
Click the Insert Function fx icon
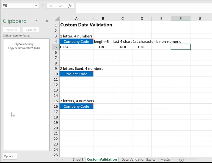[x=70, y=6]
